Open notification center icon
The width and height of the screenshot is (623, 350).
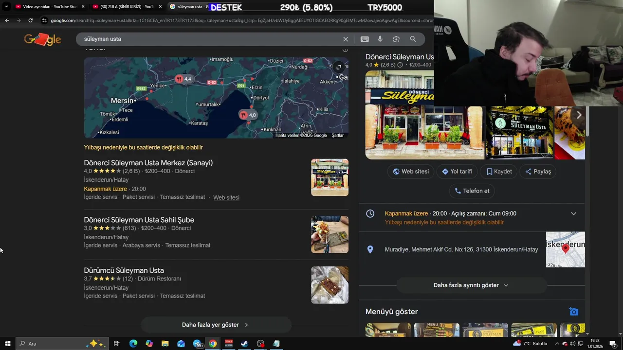coord(613,344)
